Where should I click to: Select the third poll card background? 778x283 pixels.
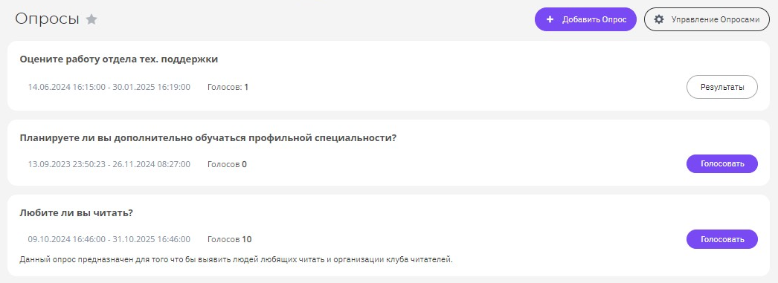click(388, 235)
